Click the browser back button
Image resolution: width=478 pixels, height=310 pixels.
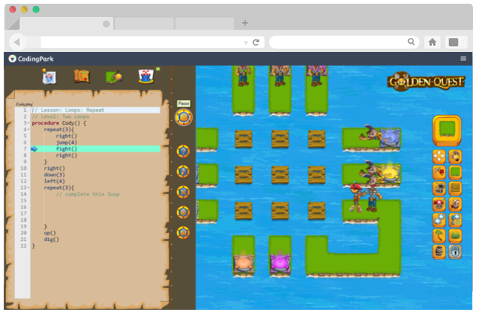(17, 42)
